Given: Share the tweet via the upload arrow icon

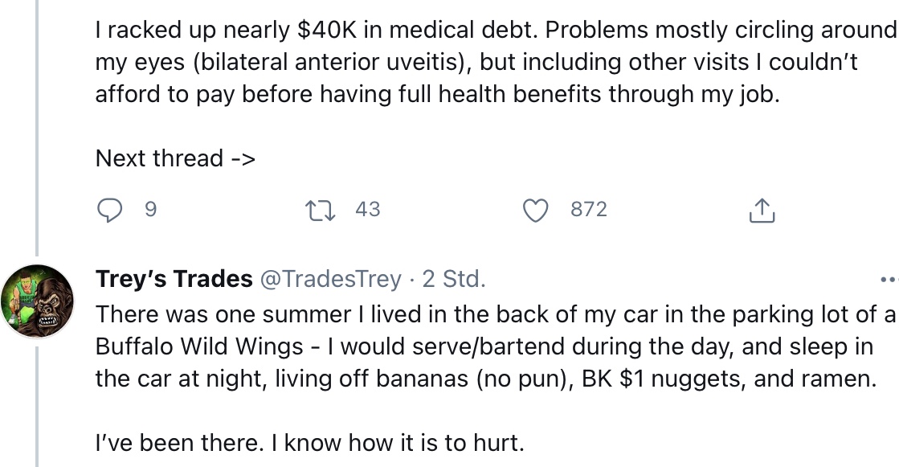Looking at the screenshot, I should [x=761, y=210].
